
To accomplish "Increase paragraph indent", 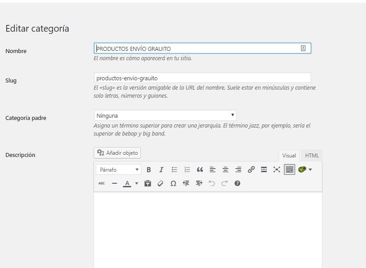I will pos(199,183).
